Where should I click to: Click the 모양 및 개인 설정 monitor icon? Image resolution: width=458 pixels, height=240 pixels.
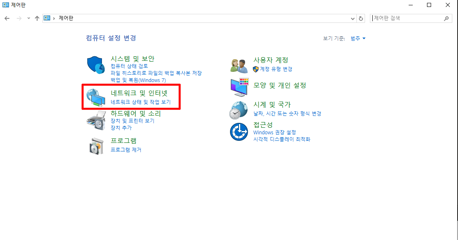239,87
